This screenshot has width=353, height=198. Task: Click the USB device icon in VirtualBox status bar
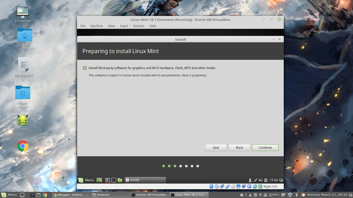(x=228, y=186)
